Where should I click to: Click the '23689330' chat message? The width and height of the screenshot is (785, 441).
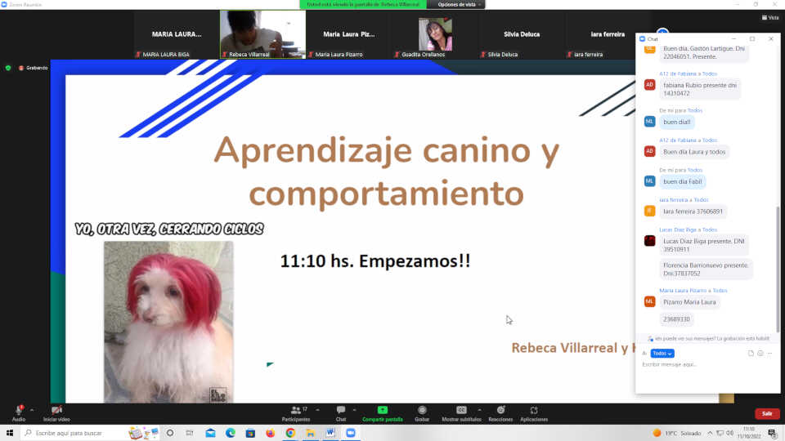pyautogui.click(x=676, y=319)
